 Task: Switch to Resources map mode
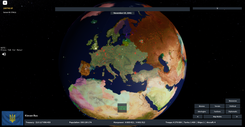233,101
